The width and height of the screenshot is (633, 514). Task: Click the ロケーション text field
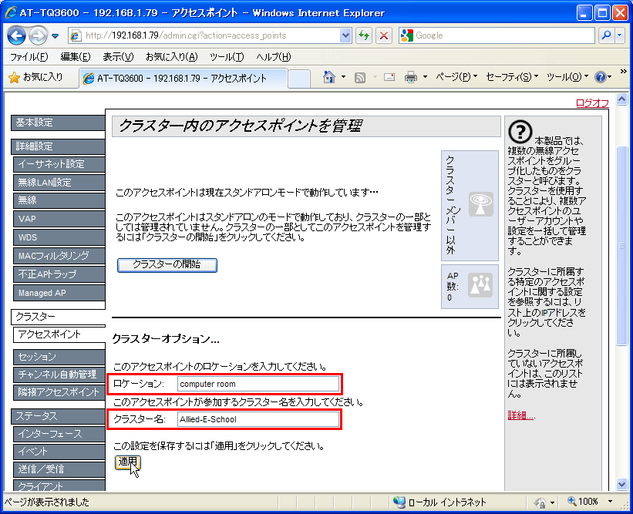click(258, 384)
